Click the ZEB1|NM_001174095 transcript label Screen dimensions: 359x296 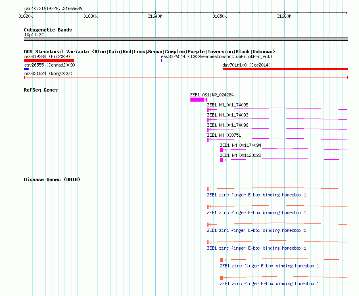pyautogui.click(x=228, y=105)
